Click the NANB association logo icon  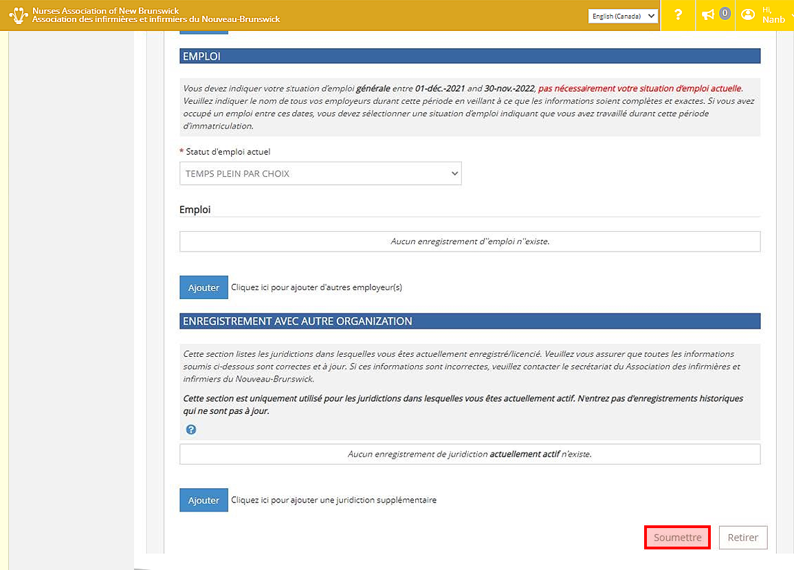19,14
